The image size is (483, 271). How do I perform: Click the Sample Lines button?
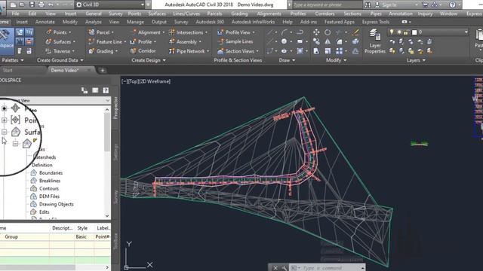(x=235, y=41)
